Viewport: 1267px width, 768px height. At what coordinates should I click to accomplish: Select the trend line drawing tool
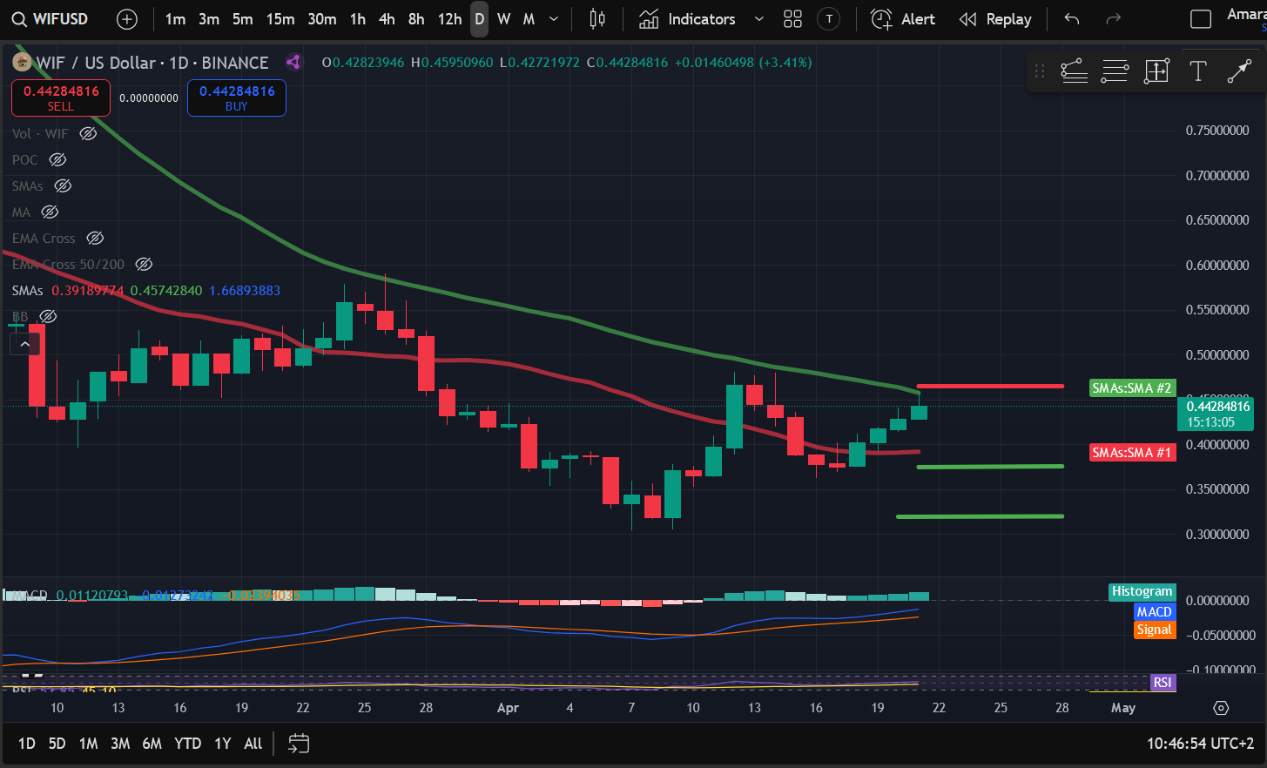coord(1239,71)
